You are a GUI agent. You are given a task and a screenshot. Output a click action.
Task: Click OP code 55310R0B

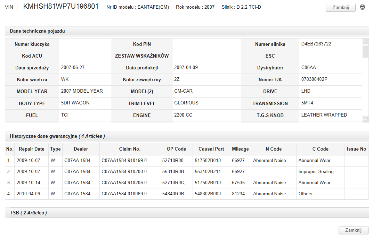[173, 171]
